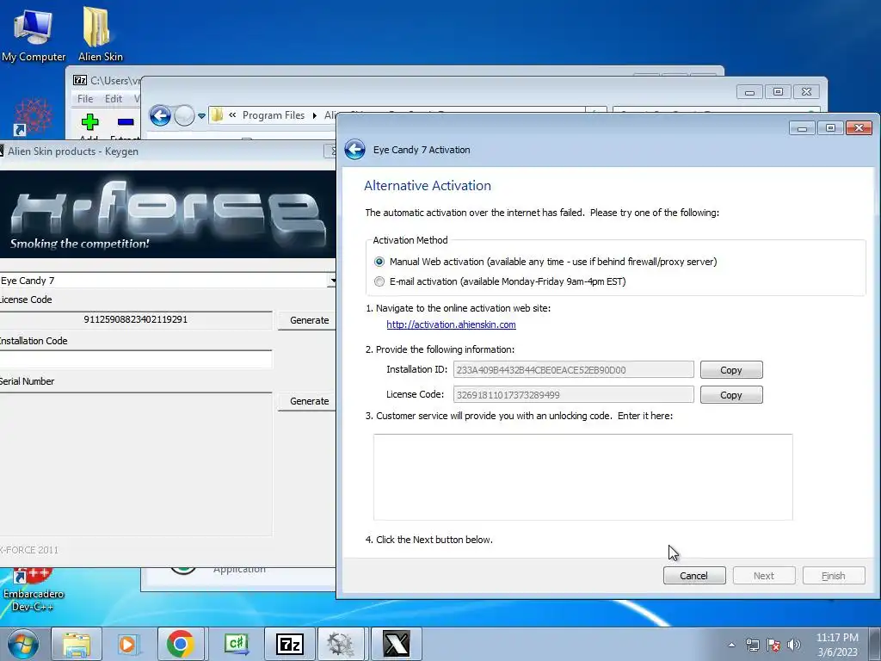The image size is (881, 661).
Task: Click the Installation ID field in activation dialog
Action: pos(573,370)
